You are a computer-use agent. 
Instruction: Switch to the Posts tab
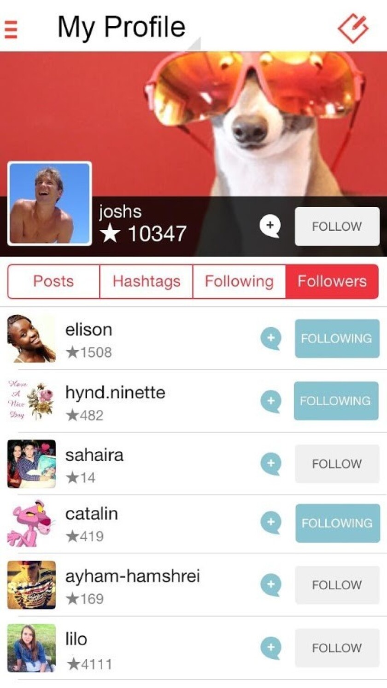[53, 281]
